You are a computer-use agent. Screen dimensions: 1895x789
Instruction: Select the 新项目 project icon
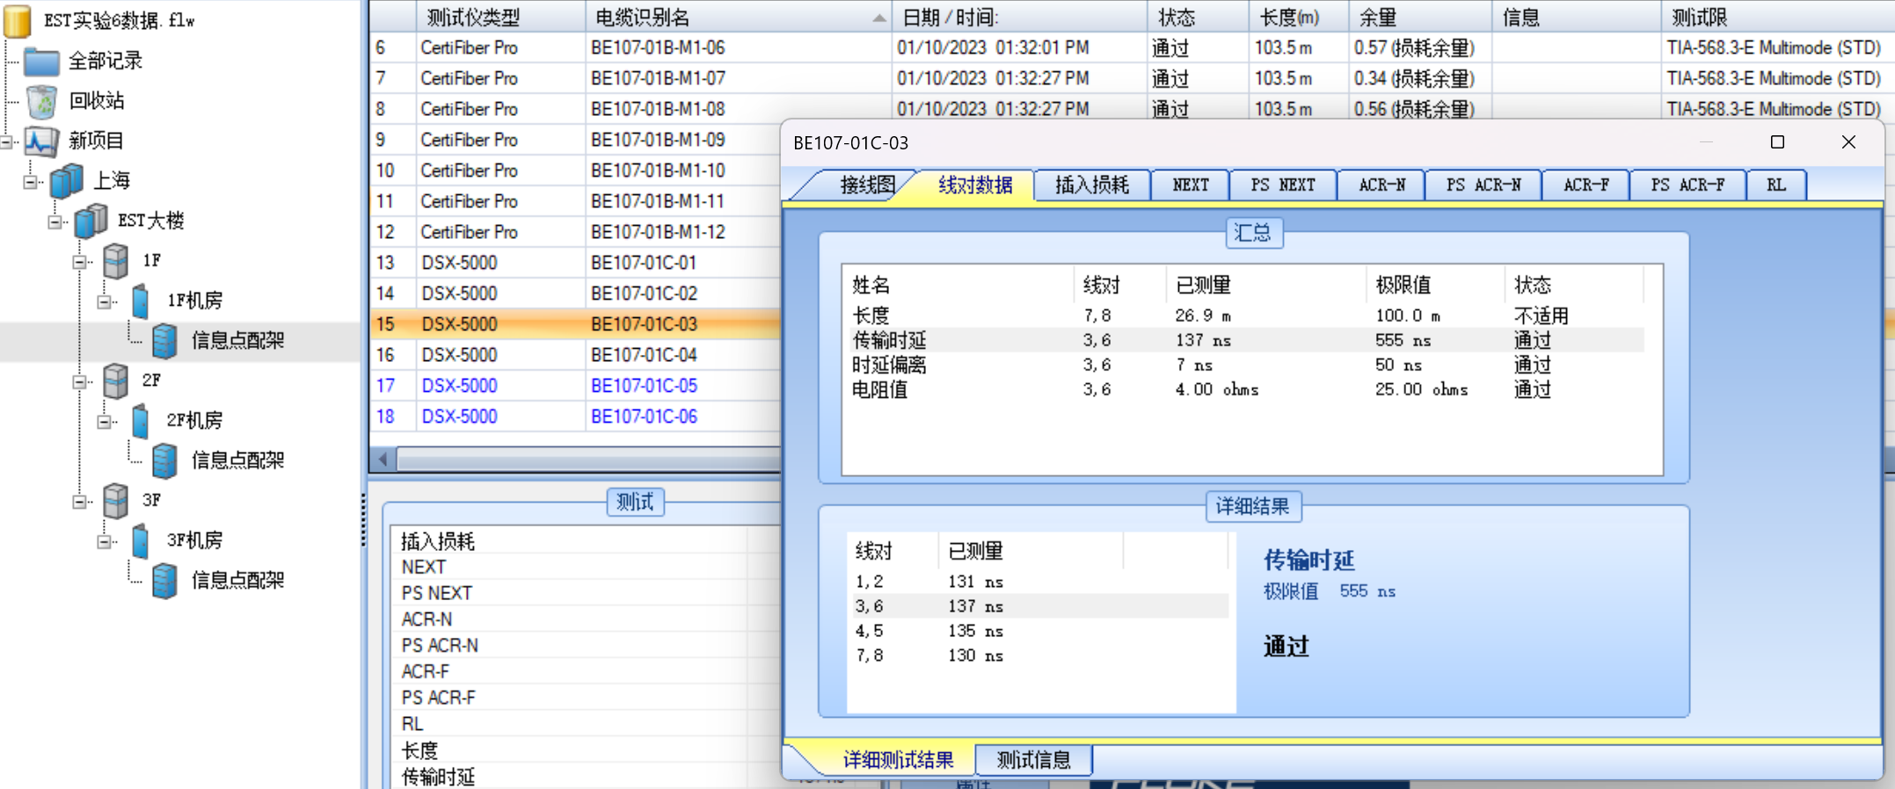pos(41,141)
